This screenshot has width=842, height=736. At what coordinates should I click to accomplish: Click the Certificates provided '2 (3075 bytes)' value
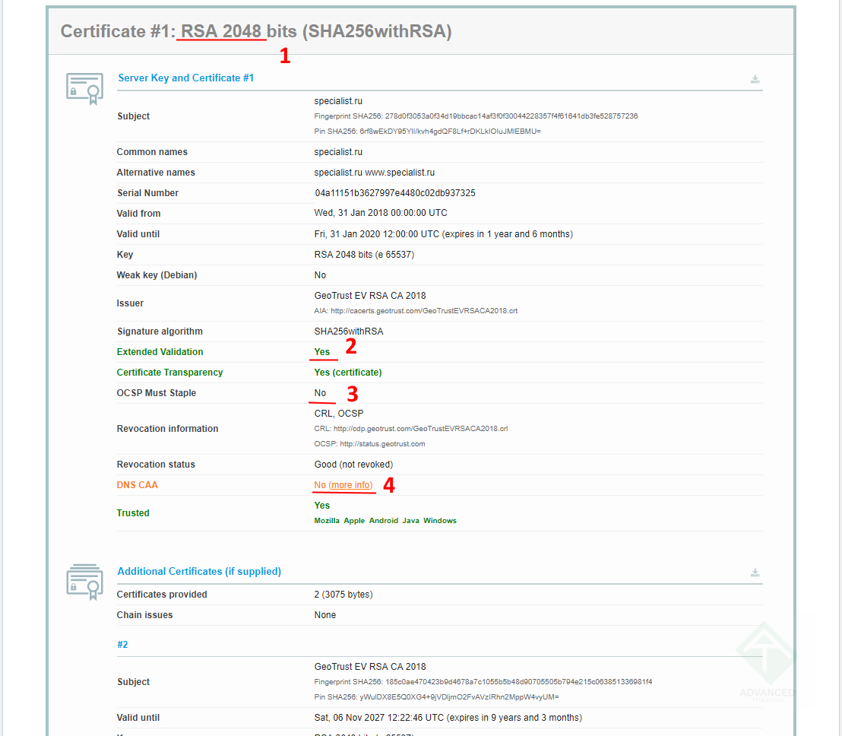(343, 594)
